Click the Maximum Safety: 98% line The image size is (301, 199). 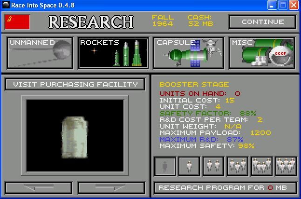point(207,146)
